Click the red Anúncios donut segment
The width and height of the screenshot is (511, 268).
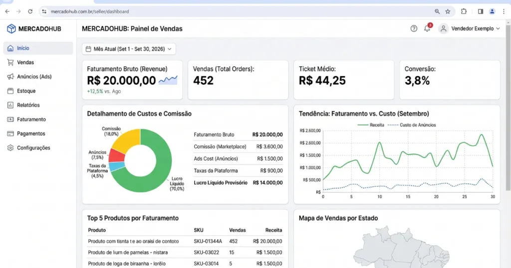117,156
